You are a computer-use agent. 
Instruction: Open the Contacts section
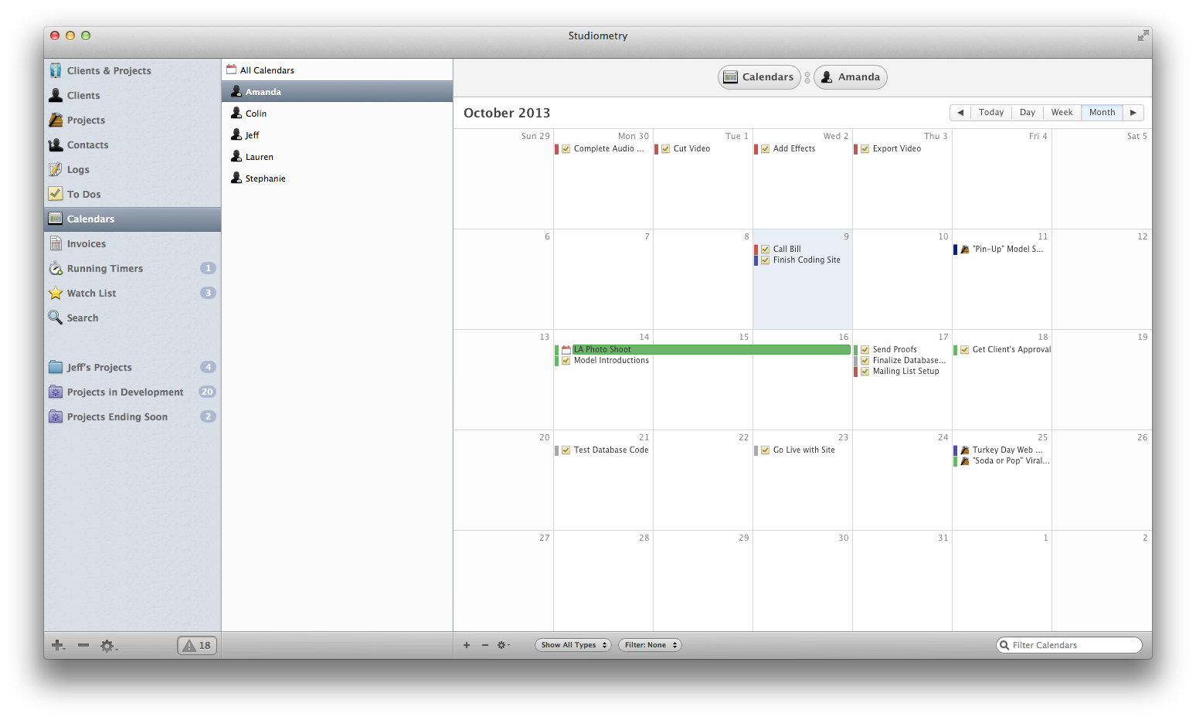87,144
